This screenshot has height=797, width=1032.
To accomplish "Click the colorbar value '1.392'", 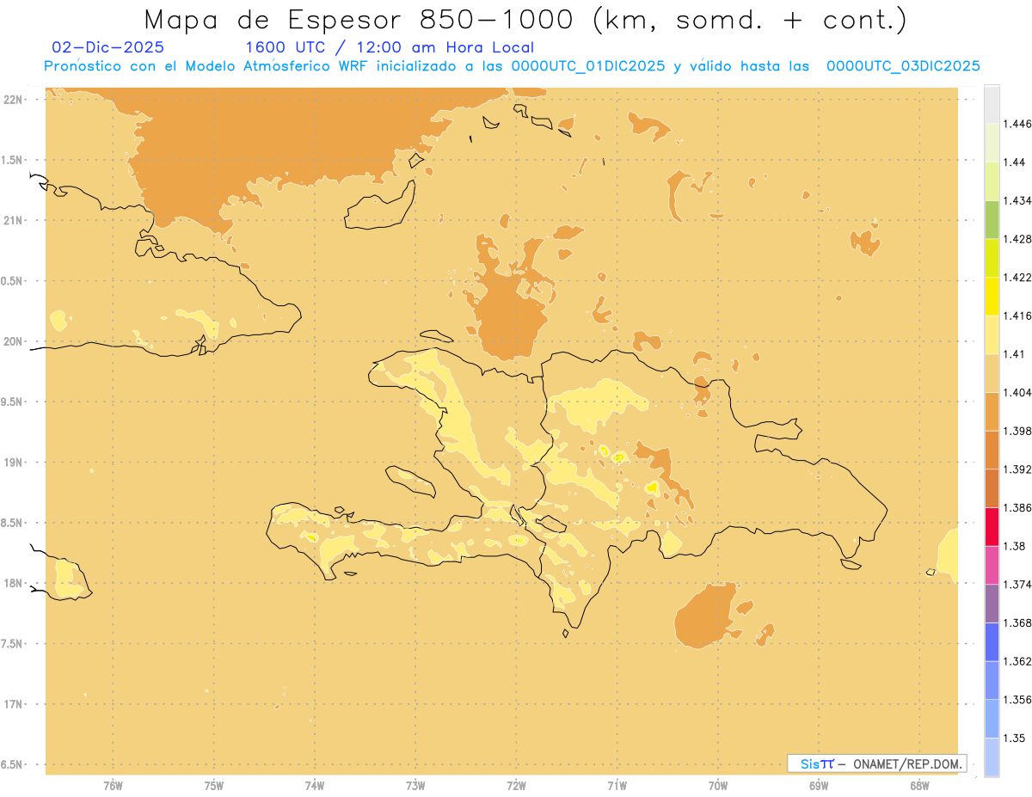I will click(1019, 469).
